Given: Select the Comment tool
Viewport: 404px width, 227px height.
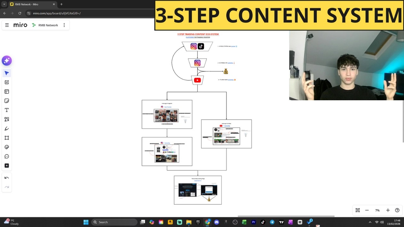Looking at the screenshot, I should (7, 156).
